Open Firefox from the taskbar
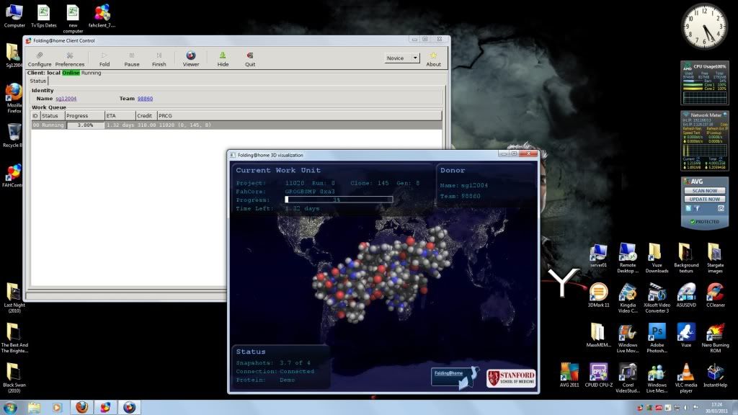The height and width of the screenshot is (415, 738). point(82,408)
